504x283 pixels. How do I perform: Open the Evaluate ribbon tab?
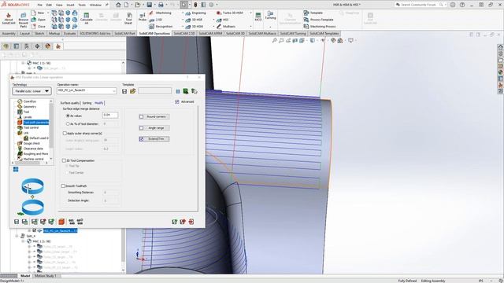point(70,33)
